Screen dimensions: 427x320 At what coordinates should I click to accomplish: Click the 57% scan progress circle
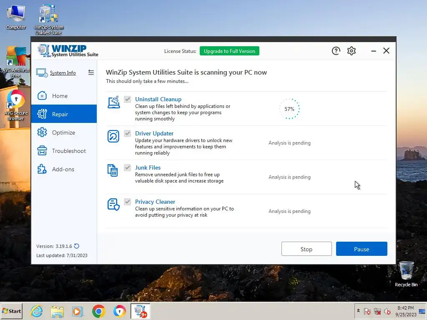[289, 109]
